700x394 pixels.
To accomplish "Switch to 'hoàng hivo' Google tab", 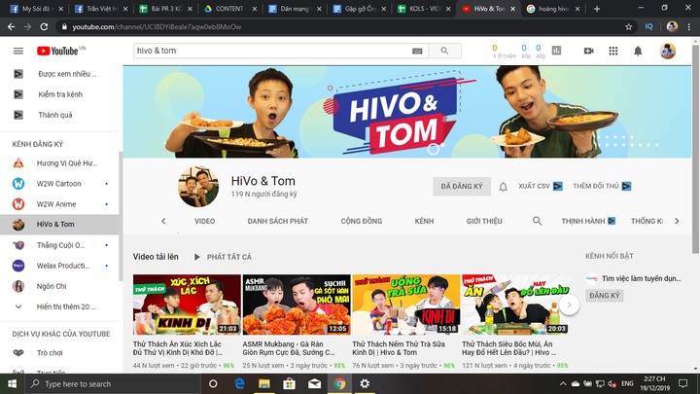I will coord(553,9).
